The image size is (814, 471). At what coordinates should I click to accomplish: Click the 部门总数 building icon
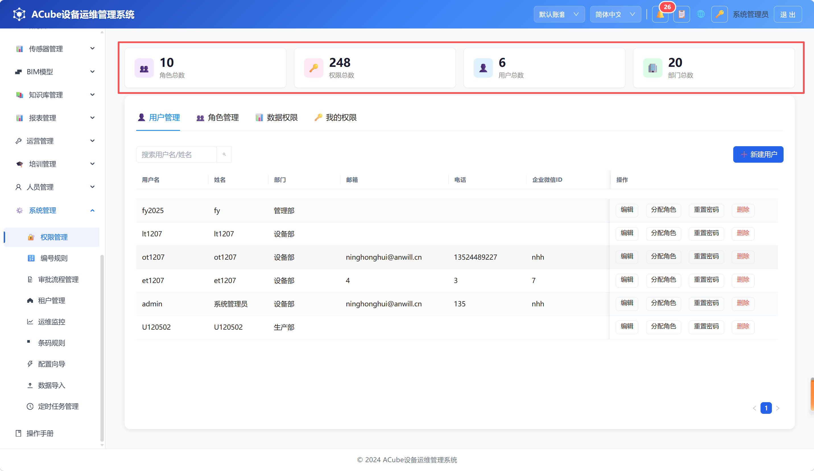(652, 68)
